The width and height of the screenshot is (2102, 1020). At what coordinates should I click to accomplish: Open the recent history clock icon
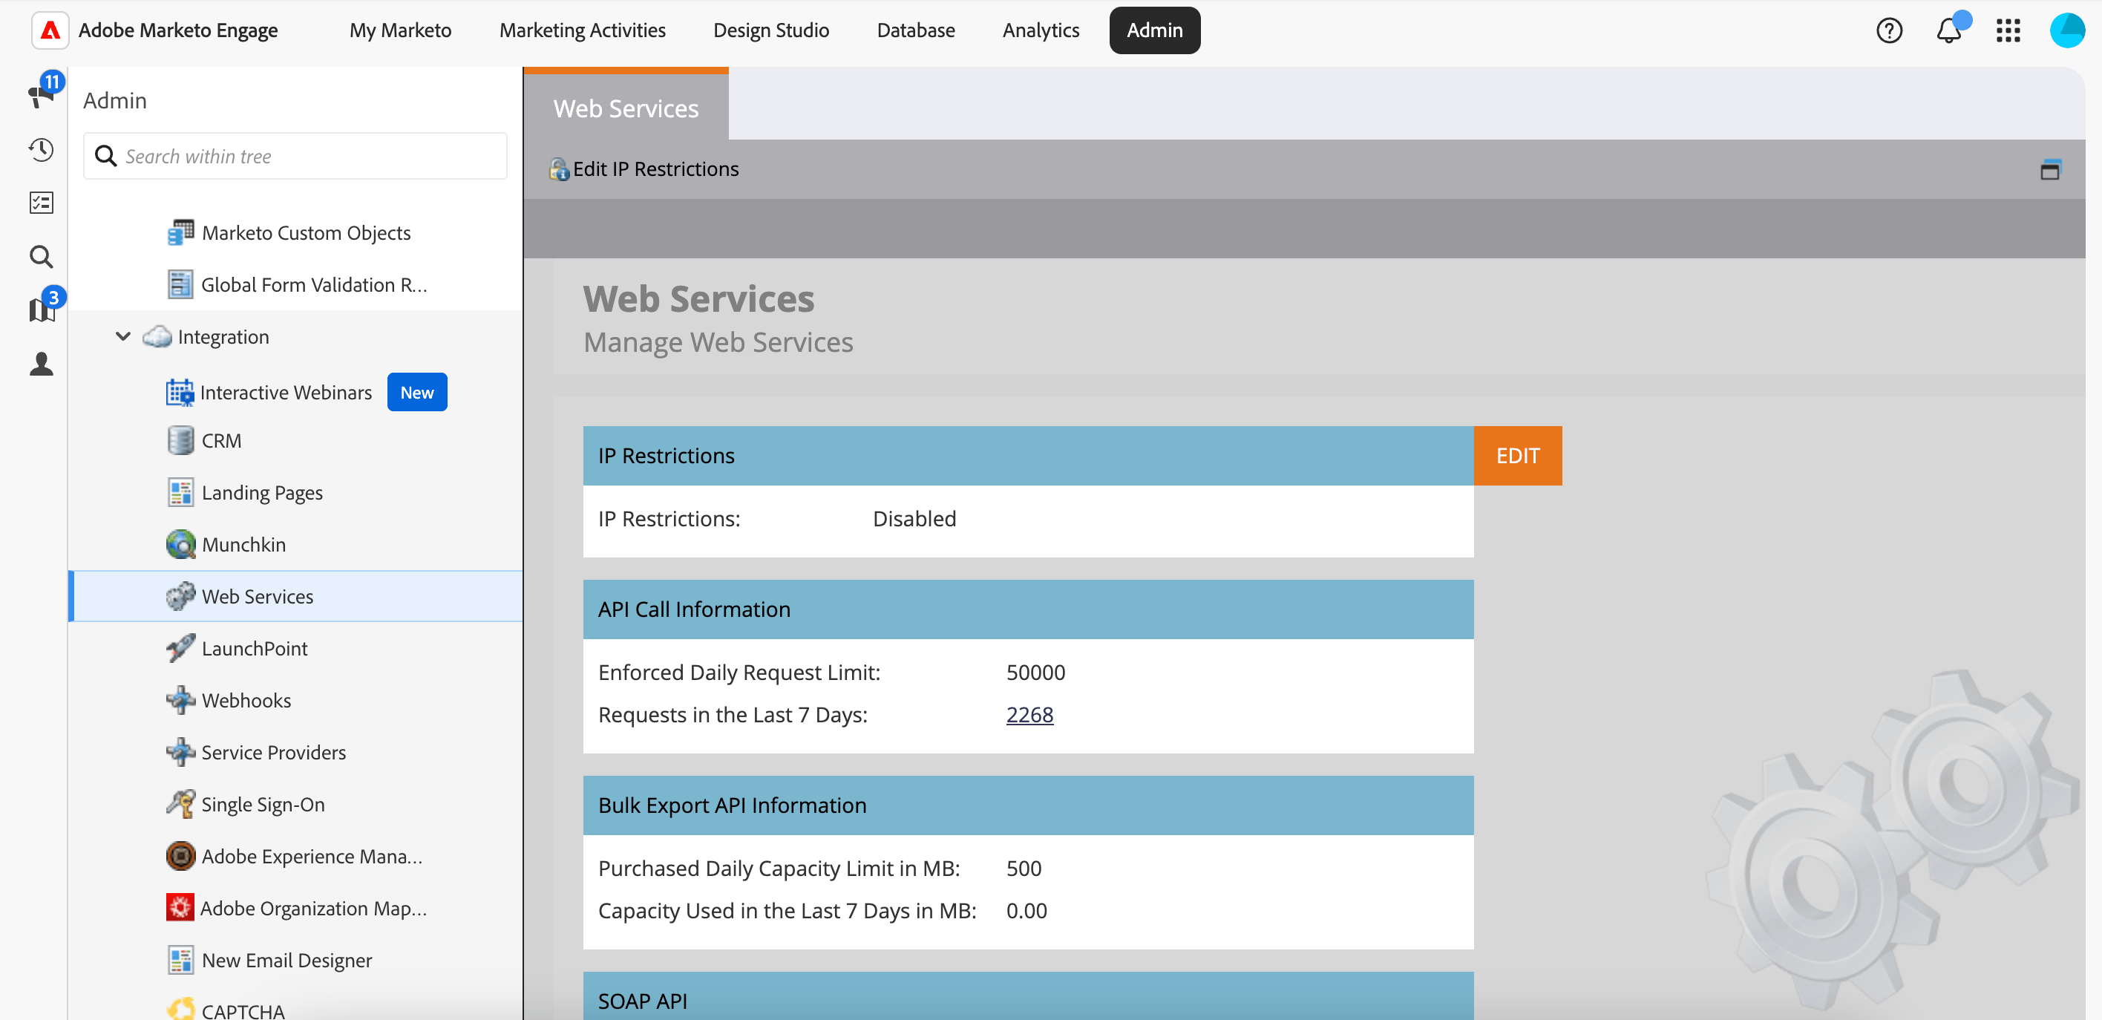pos(42,149)
